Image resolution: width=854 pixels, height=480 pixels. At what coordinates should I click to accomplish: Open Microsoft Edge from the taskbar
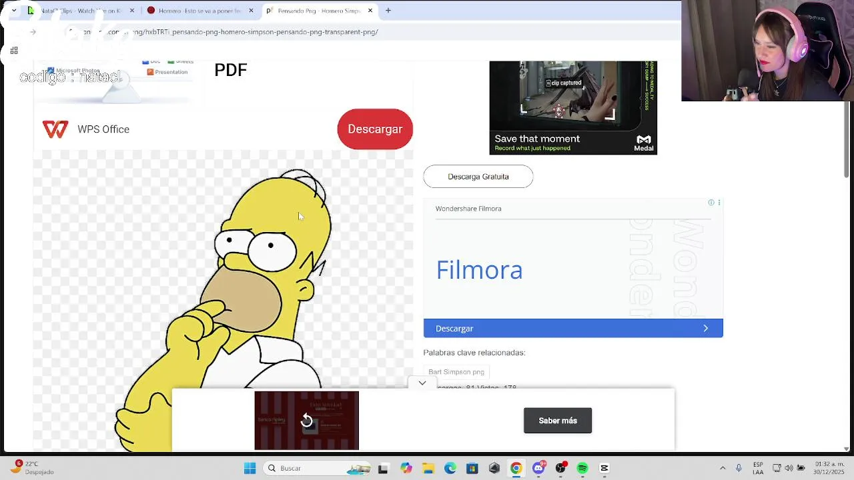pyautogui.click(x=450, y=468)
